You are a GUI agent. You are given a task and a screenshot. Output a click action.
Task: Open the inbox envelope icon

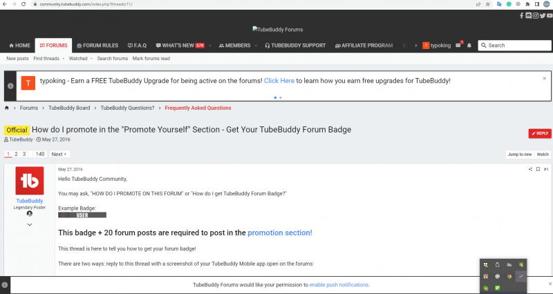458,46
